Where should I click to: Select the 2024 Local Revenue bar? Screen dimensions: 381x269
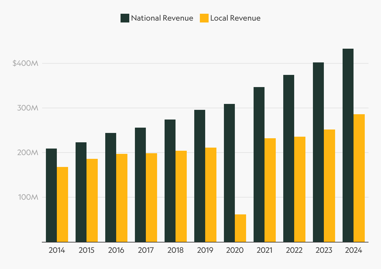click(359, 178)
